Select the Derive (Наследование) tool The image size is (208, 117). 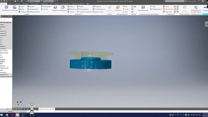coord(33,9)
